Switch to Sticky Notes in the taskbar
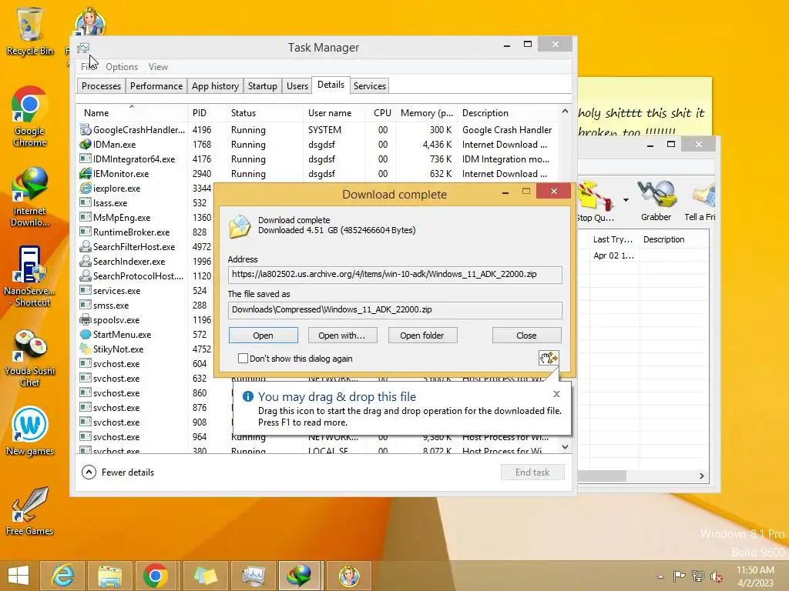Image resolution: width=789 pixels, height=591 pixels. point(205,576)
